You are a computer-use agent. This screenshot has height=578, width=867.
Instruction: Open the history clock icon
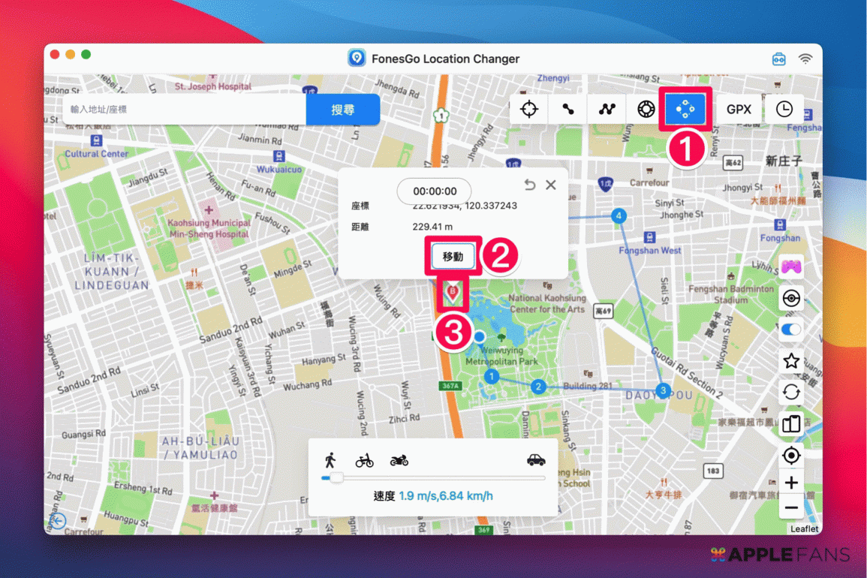[x=784, y=110]
